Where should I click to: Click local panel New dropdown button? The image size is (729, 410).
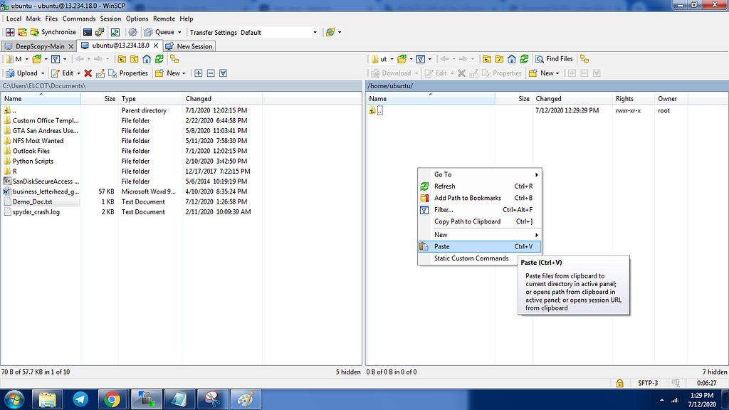(170, 73)
